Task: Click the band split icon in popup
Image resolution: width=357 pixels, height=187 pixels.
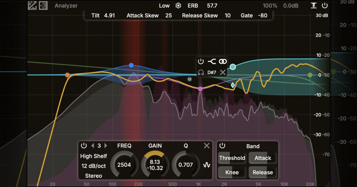Action: tap(212, 61)
